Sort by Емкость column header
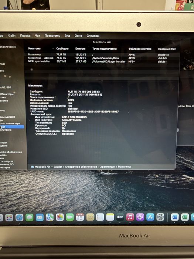Screen dimensions: 194x259 pos(80,48)
